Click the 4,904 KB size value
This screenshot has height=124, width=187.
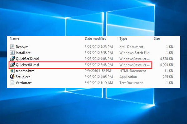click(166, 65)
